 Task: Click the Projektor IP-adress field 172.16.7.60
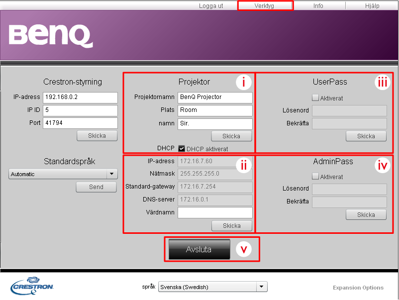(x=215, y=161)
